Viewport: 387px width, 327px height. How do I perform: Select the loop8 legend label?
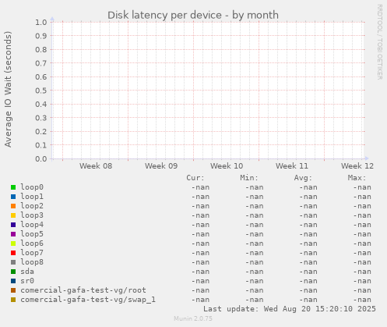pyautogui.click(x=32, y=262)
